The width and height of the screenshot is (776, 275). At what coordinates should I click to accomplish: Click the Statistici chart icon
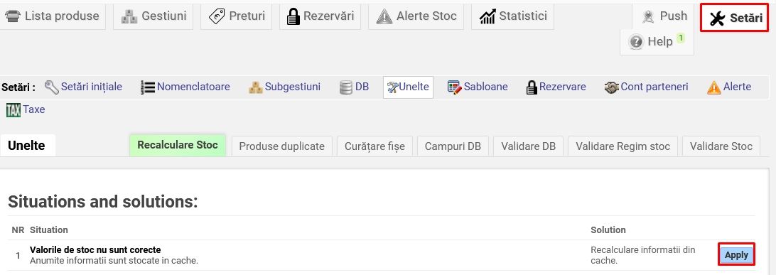point(487,17)
